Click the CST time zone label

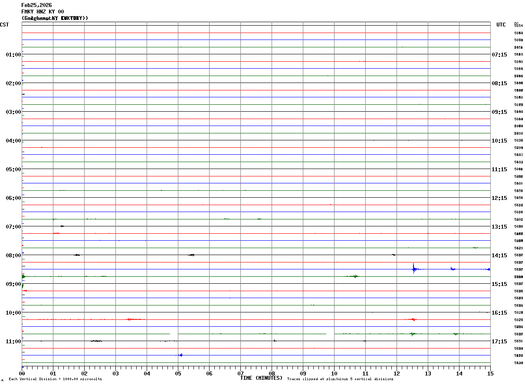4,25
